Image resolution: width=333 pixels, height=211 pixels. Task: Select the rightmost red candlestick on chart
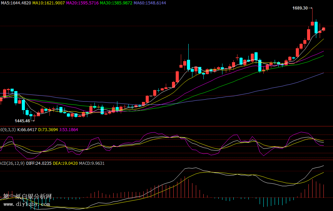tap(323, 29)
